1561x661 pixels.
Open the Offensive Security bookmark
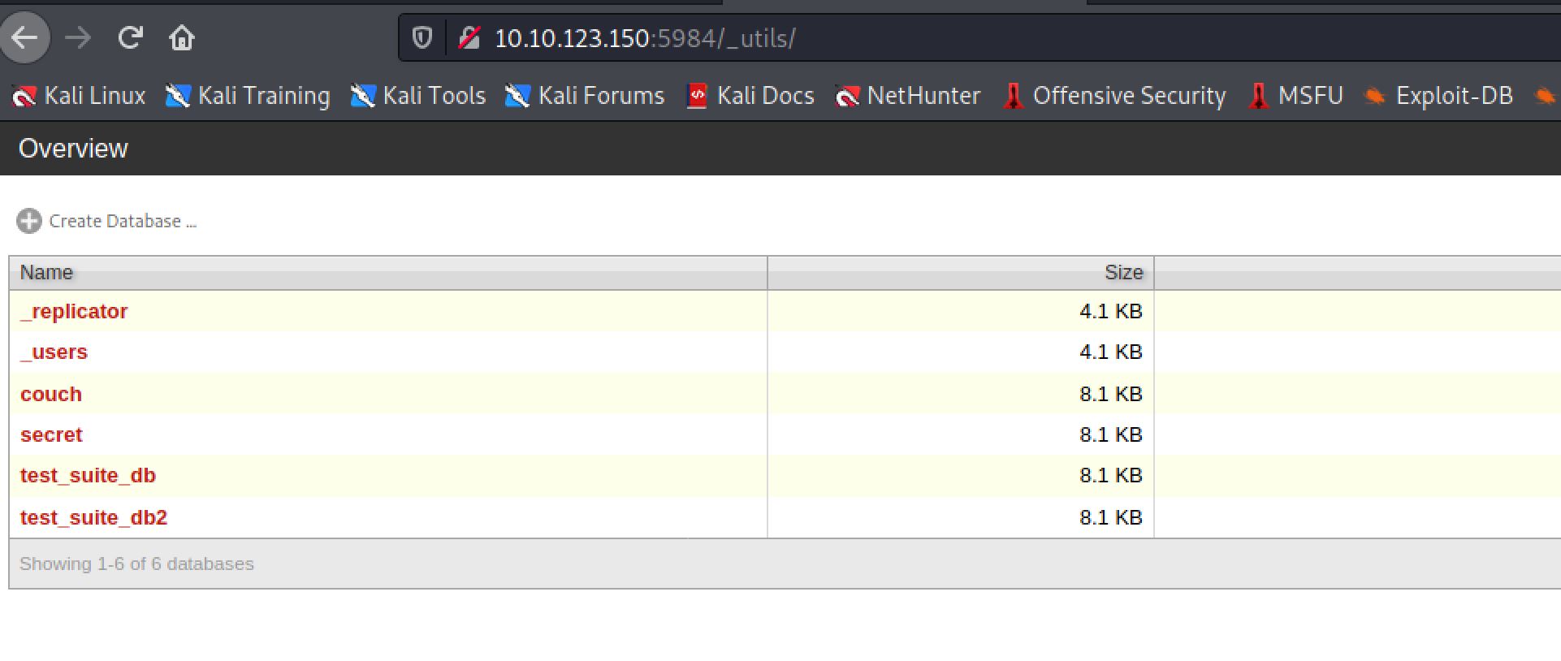1114,96
